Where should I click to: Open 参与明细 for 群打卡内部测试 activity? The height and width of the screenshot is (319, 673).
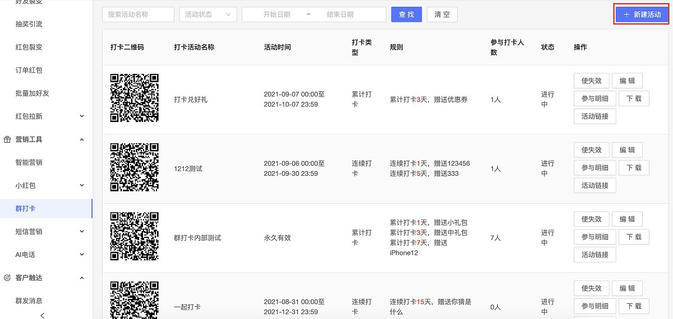(x=594, y=237)
